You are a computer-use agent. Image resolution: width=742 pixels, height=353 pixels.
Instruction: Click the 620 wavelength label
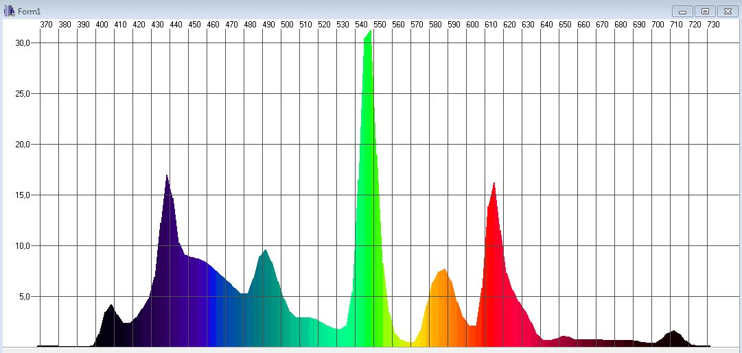tap(509, 25)
